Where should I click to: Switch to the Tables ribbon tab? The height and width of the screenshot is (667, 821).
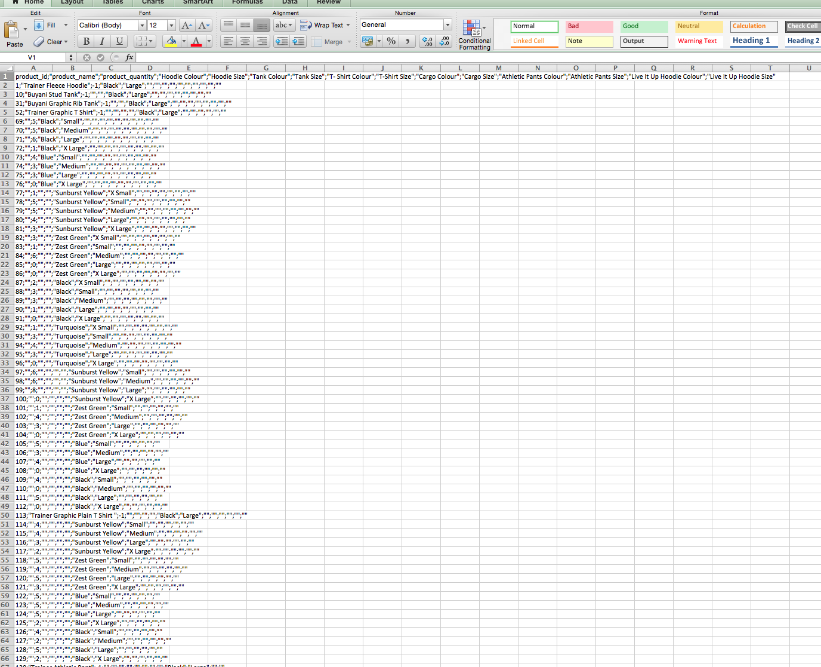[112, 2]
